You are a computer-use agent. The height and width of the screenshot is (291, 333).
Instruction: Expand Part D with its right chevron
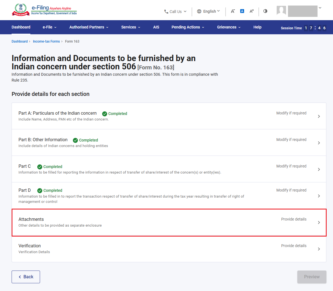point(319,196)
